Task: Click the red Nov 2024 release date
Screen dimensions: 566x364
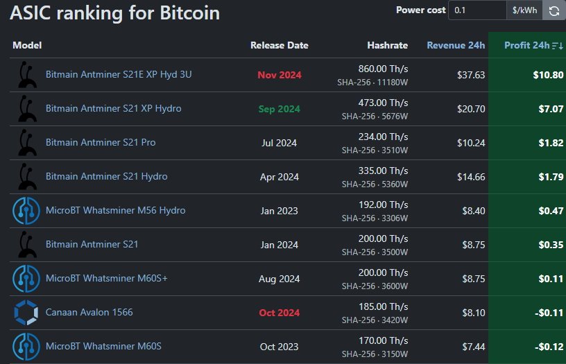Action: click(x=280, y=75)
